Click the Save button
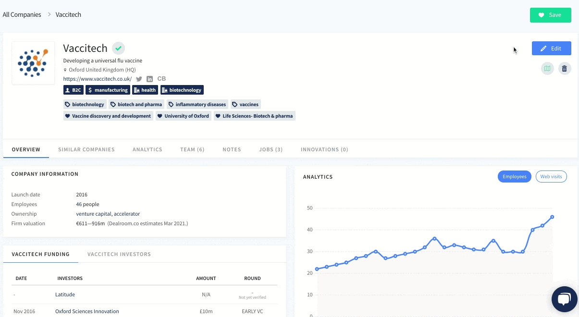This screenshot has width=579, height=317. (x=551, y=15)
